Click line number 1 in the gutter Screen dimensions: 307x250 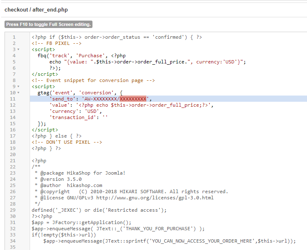pyautogui.click(x=14, y=37)
